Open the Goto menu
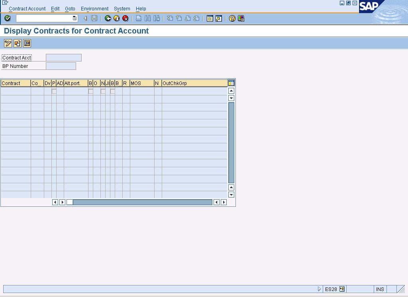Image resolution: width=408 pixels, height=297 pixels. pyautogui.click(x=70, y=8)
